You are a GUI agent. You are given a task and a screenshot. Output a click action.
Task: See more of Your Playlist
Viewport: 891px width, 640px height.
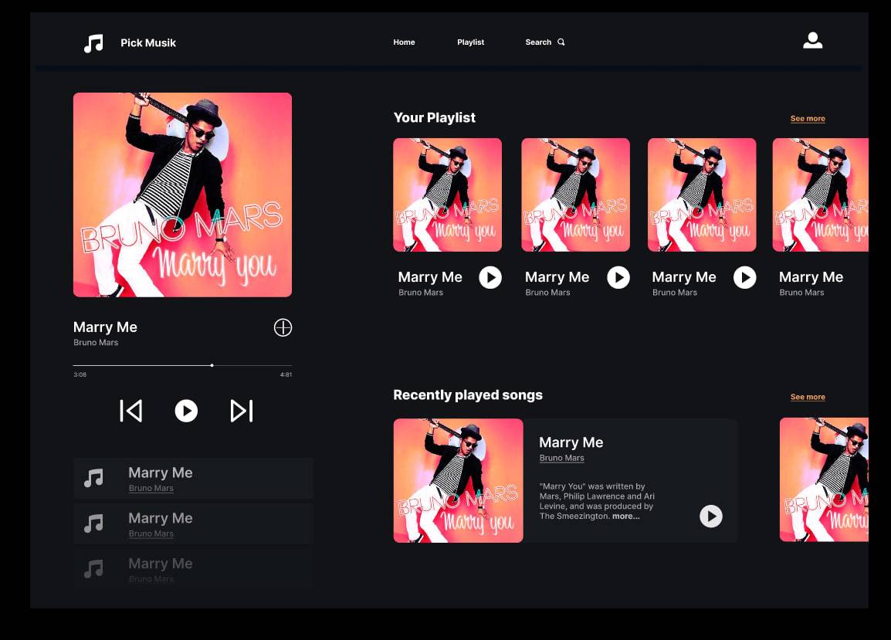(x=808, y=119)
